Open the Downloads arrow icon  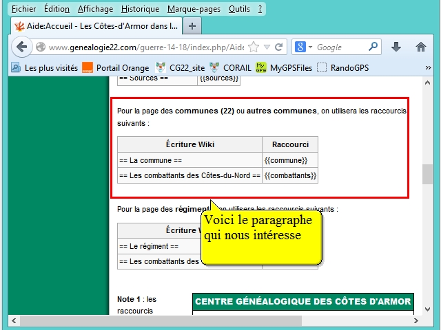coord(396,47)
